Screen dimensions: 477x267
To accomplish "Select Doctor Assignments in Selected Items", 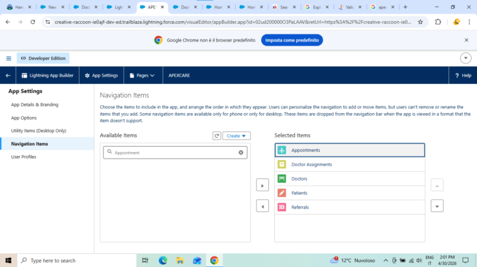I will 350,165.
